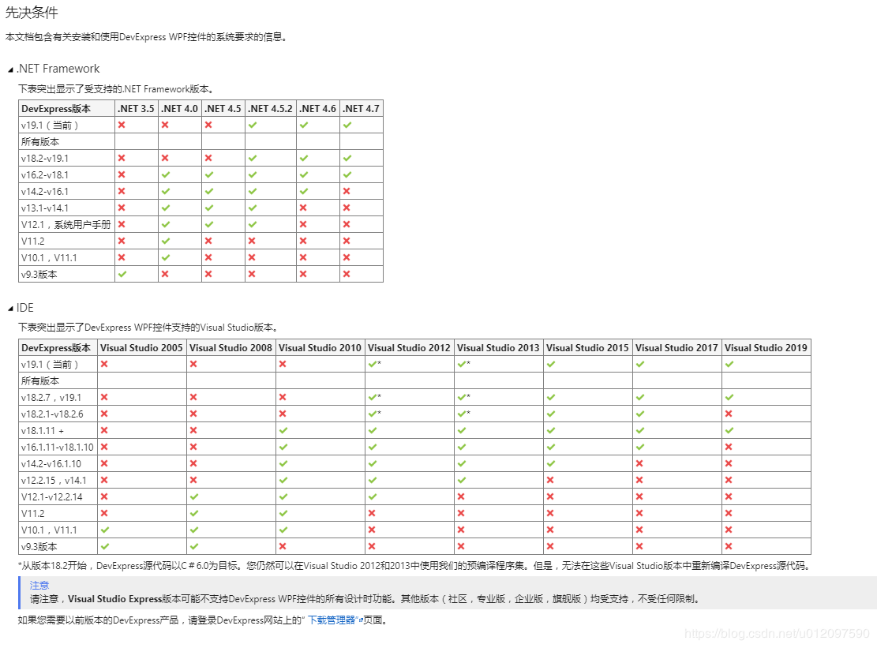
Task: Click the starred check for v18.2.7，v19.1 under Visual Studio 2012
Action: coord(375,397)
